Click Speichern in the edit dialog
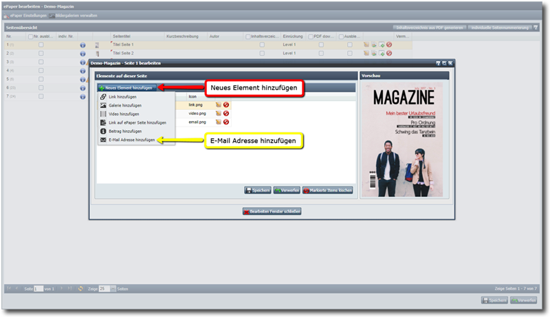Viewport: 550px width, 317px height. pos(258,190)
